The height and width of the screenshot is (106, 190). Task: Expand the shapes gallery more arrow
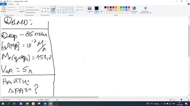(x=75, y=12)
